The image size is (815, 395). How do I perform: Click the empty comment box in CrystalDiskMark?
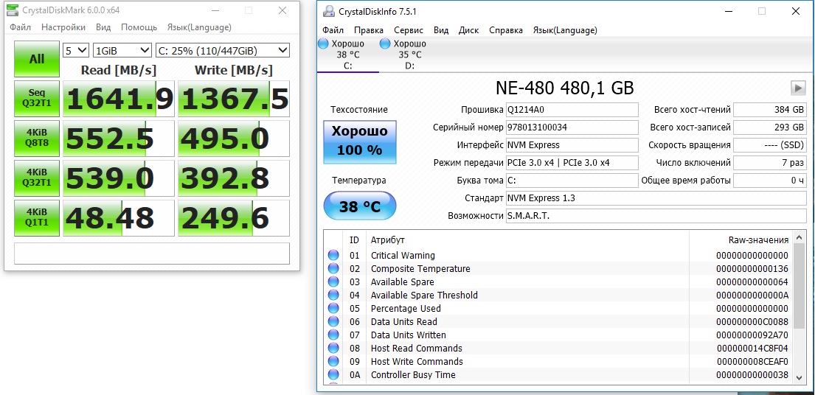[152, 254]
